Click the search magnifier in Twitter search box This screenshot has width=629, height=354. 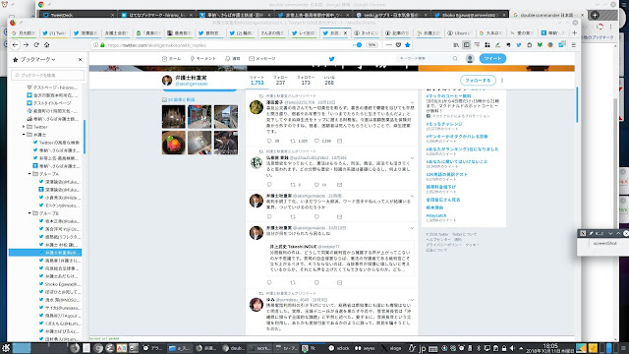click(455, 59)
